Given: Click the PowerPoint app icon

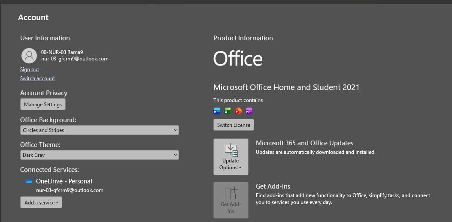Looking at the screenshot, I should pos(238,111).
